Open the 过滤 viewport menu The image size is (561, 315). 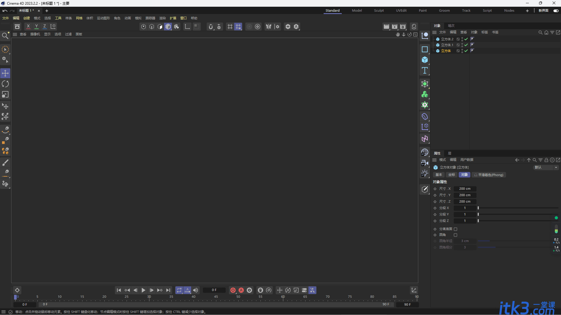(x=68, y=34)
